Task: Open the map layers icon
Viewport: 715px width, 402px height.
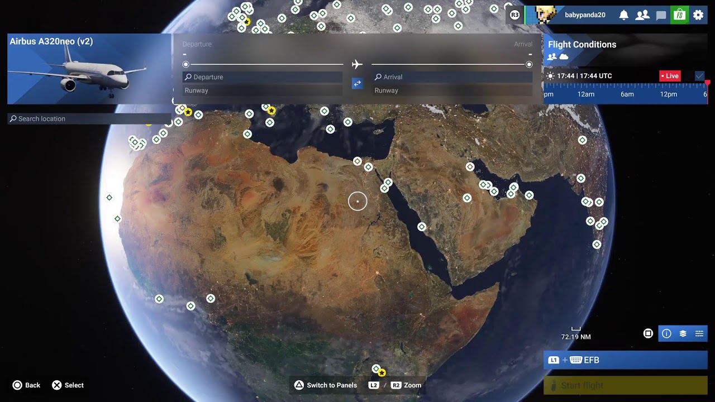Action: click(x=683, y=333)
